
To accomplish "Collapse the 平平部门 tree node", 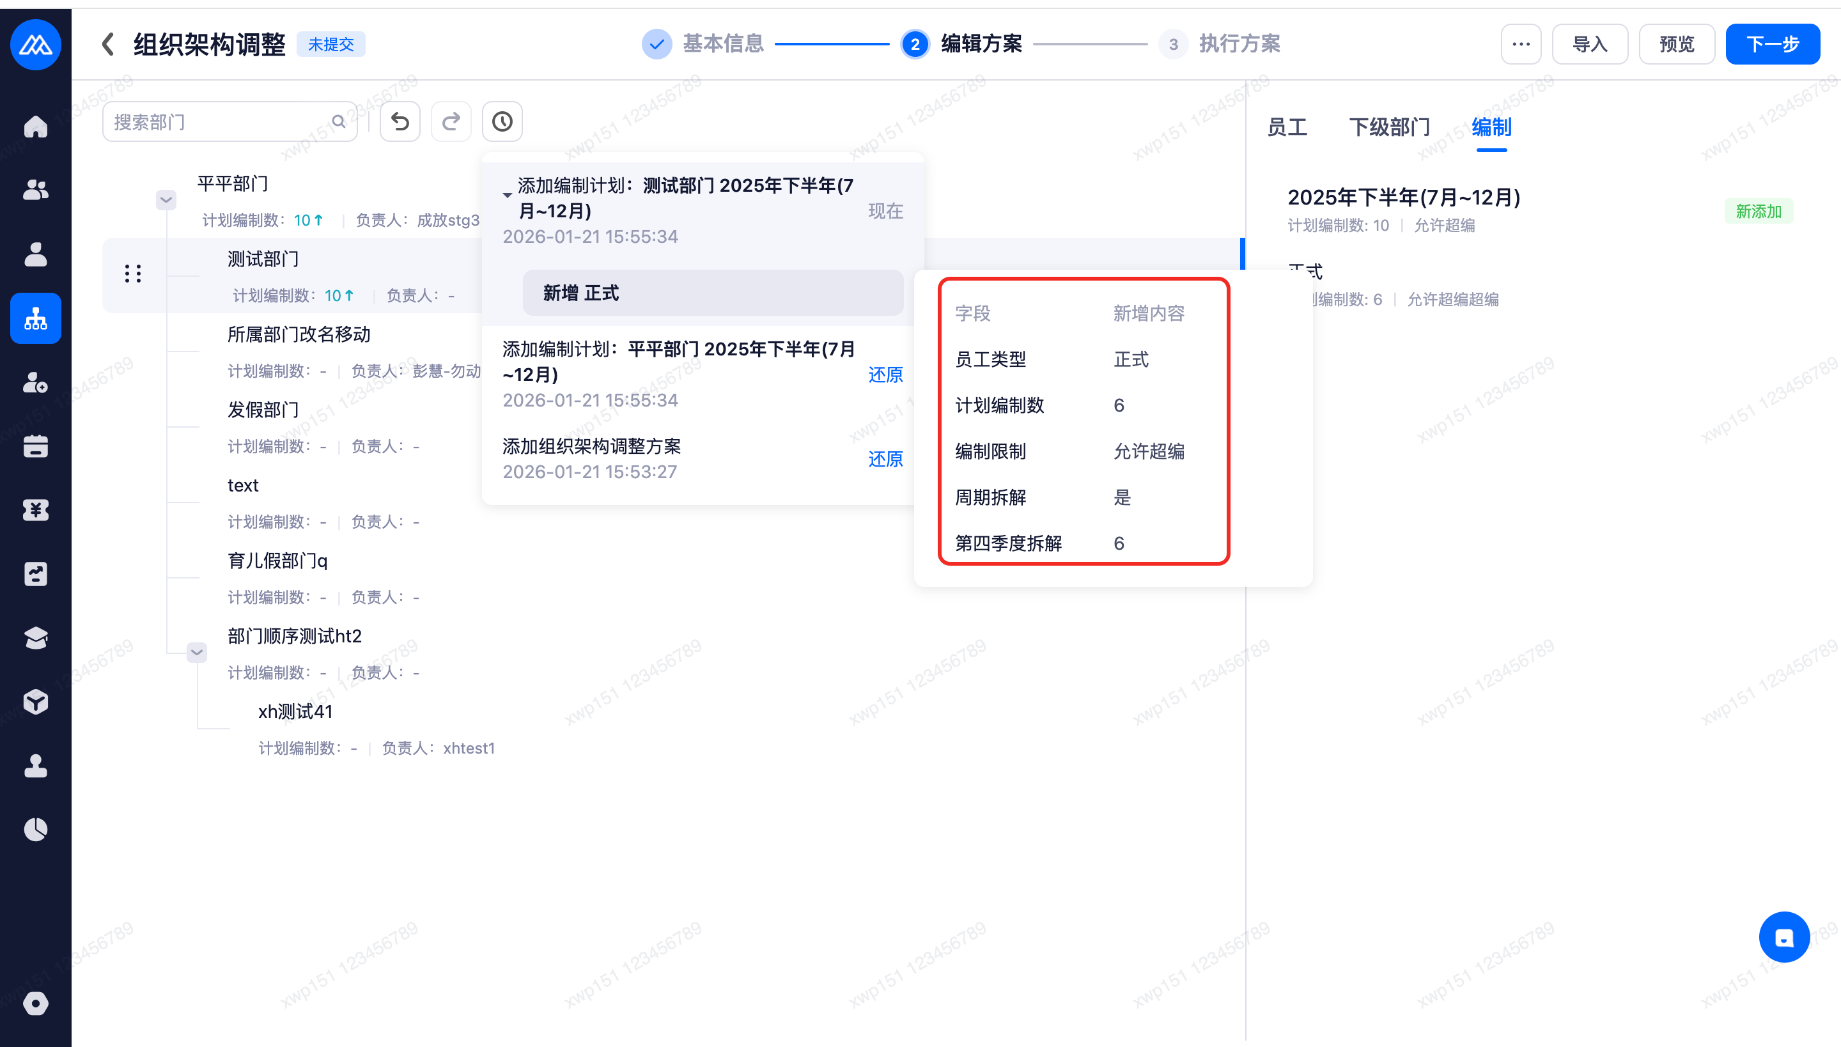I will 166,199.
